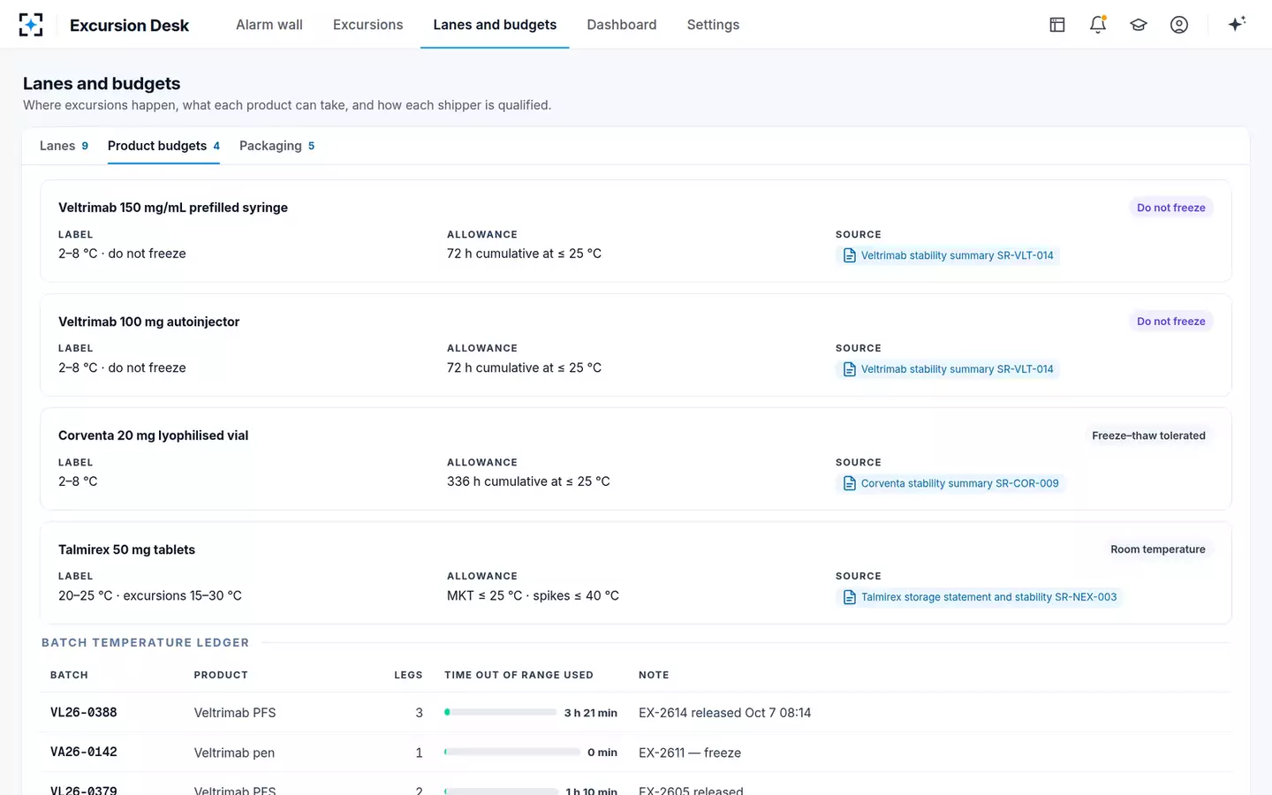The width and height of the screenshot is (1272, 795).
Task: Open the Dashboard page
Action: point(622,25)
